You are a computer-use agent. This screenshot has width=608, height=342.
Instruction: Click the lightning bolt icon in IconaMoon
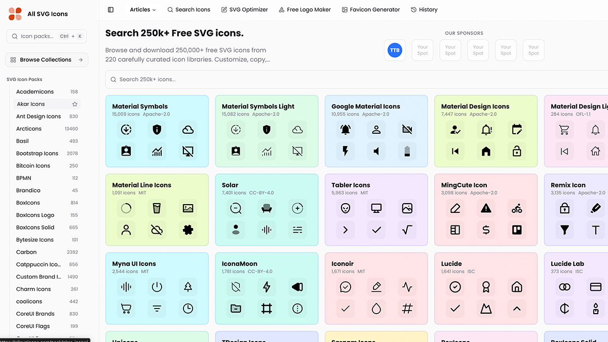pos(267,287)
